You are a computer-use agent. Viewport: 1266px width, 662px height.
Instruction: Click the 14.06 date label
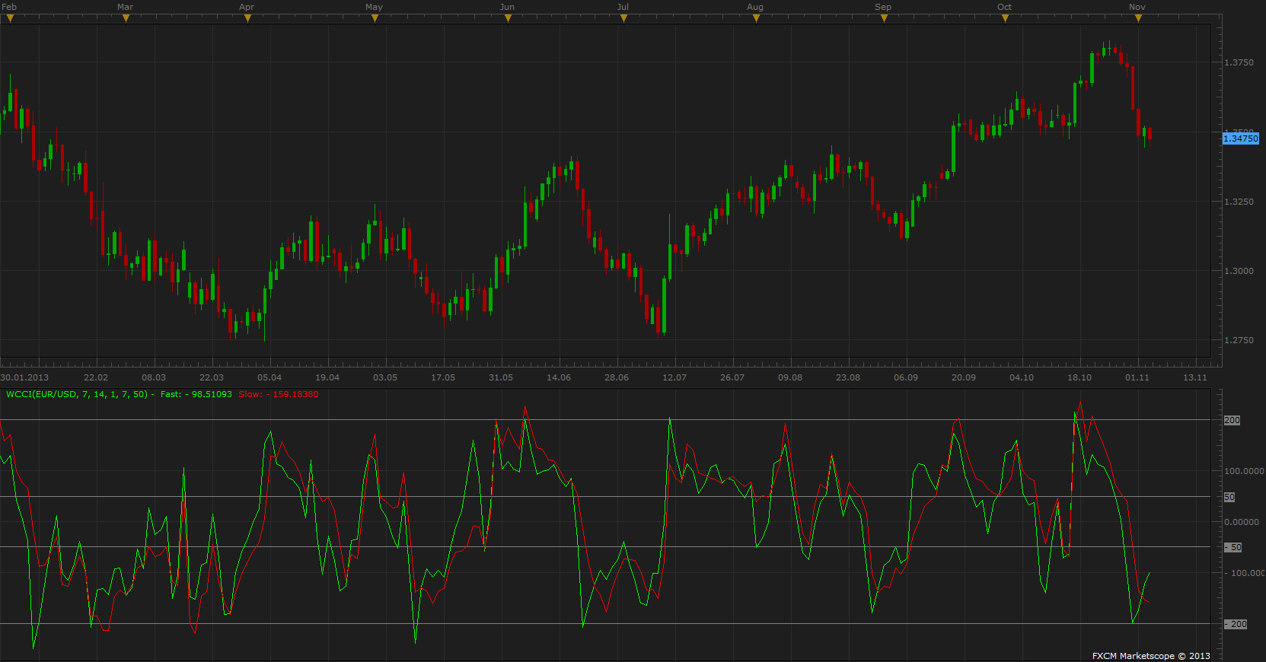pos(559,377)
